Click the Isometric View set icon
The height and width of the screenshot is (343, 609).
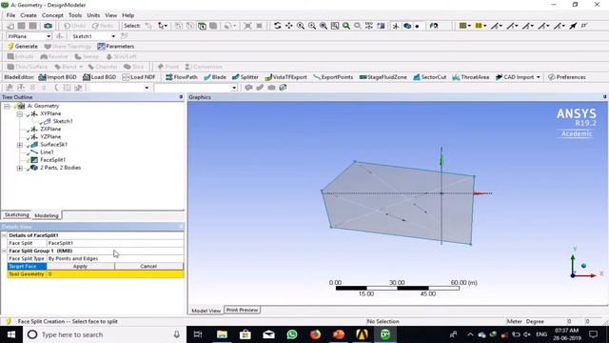pyautogui.click(x=369, y=26)
